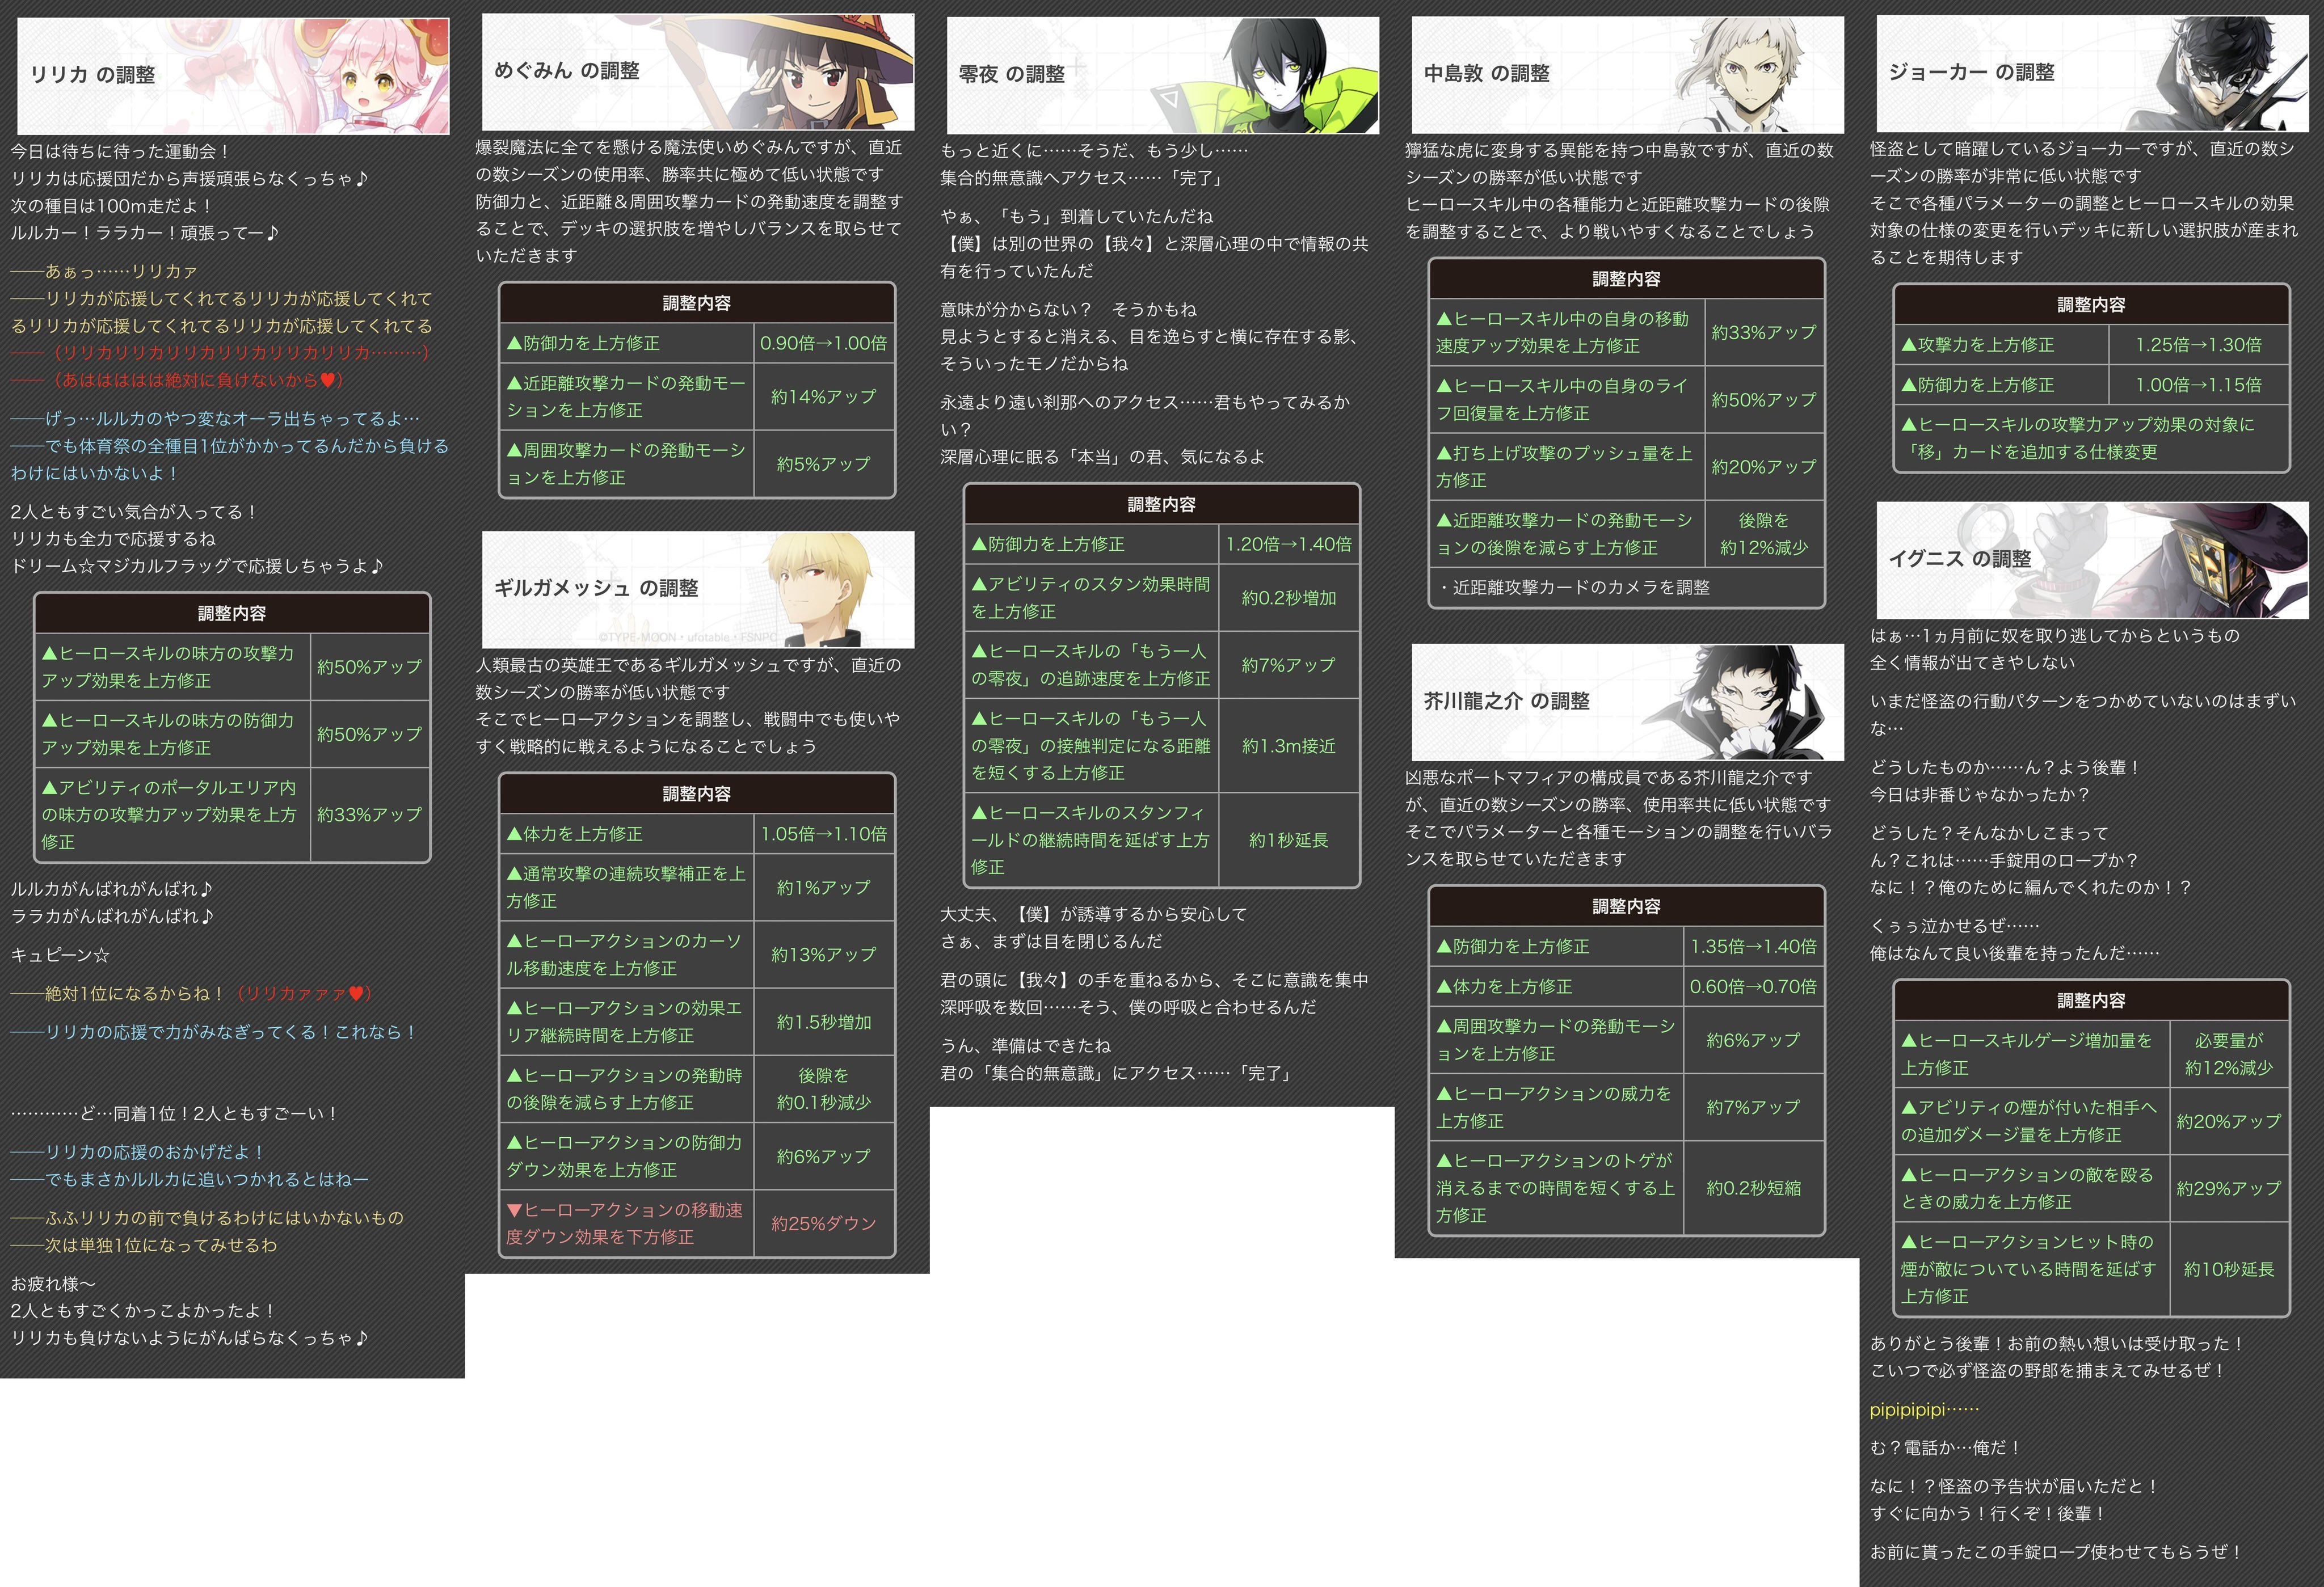Click the ギルガメッシュ character portrait banner
The width and height of the screenshot is (2324, 1587).
[x=697, y=589]
